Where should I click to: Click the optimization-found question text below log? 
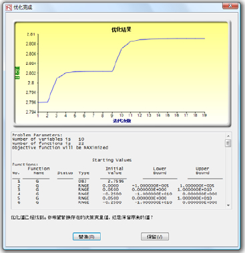coord(82,218)
